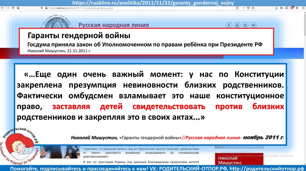Open the site's YouTube icon

[x=237, y=25]
